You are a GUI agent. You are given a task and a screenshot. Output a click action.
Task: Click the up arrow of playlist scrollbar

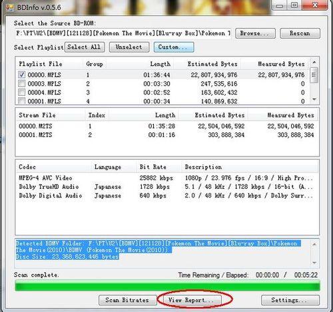pyautogui.click(x=314, y=63)
